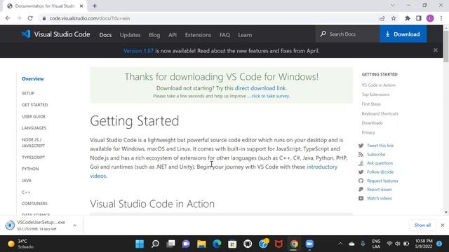Open File Explorer from taskbar

pyautogui.click(x=201, y=244)
